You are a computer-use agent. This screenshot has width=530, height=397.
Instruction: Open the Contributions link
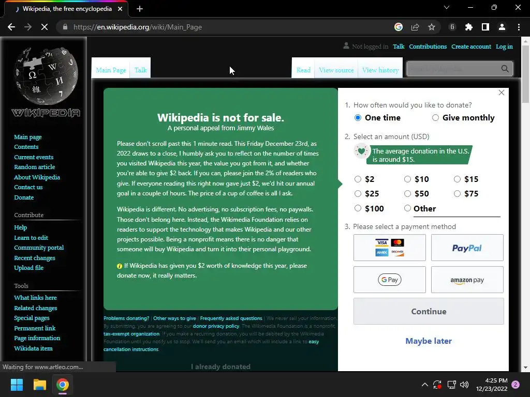428,47
